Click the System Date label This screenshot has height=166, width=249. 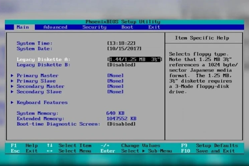[x=34, y=49]
